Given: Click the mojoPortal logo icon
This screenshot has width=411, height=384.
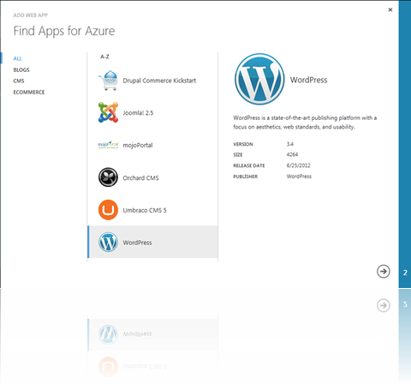Looking at the screenshot, I should 108,145.
